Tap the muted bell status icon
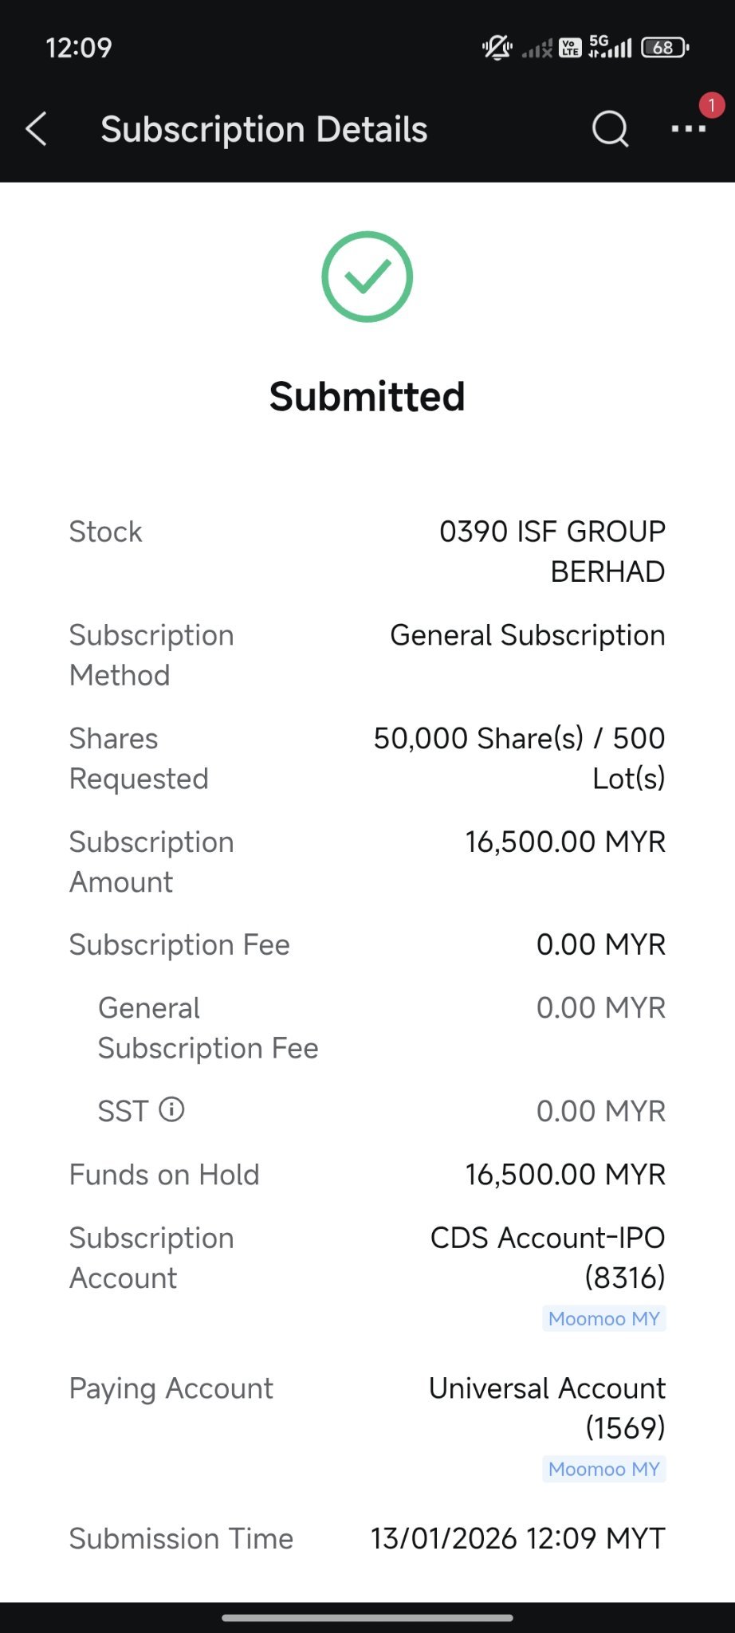 tap(497, 48)
